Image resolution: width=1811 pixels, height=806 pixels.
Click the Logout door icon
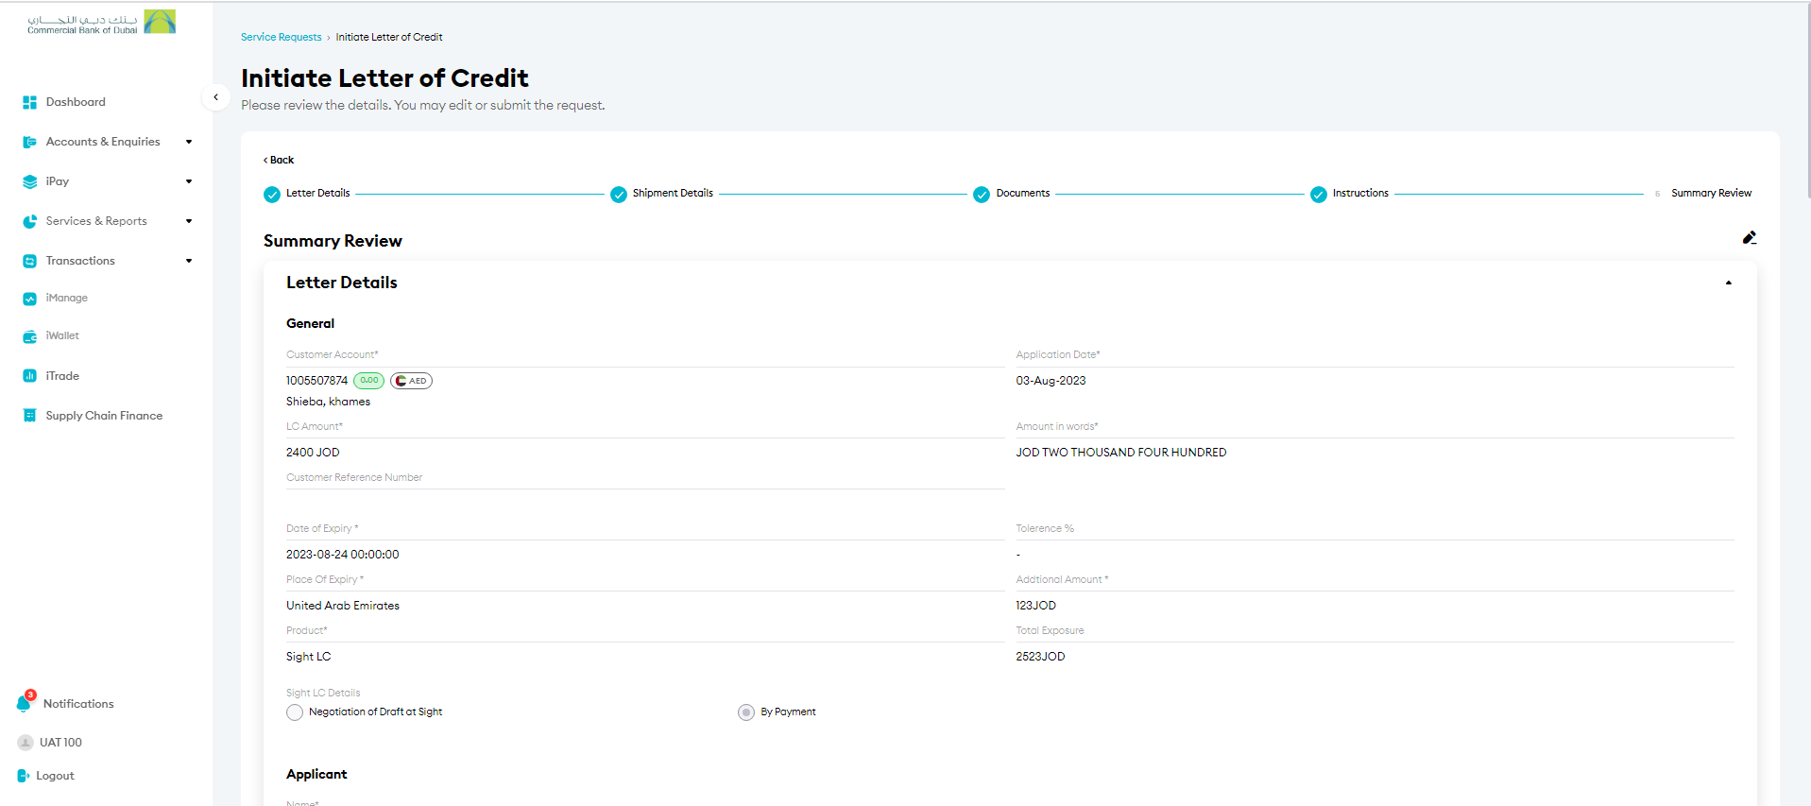point(24,776)
